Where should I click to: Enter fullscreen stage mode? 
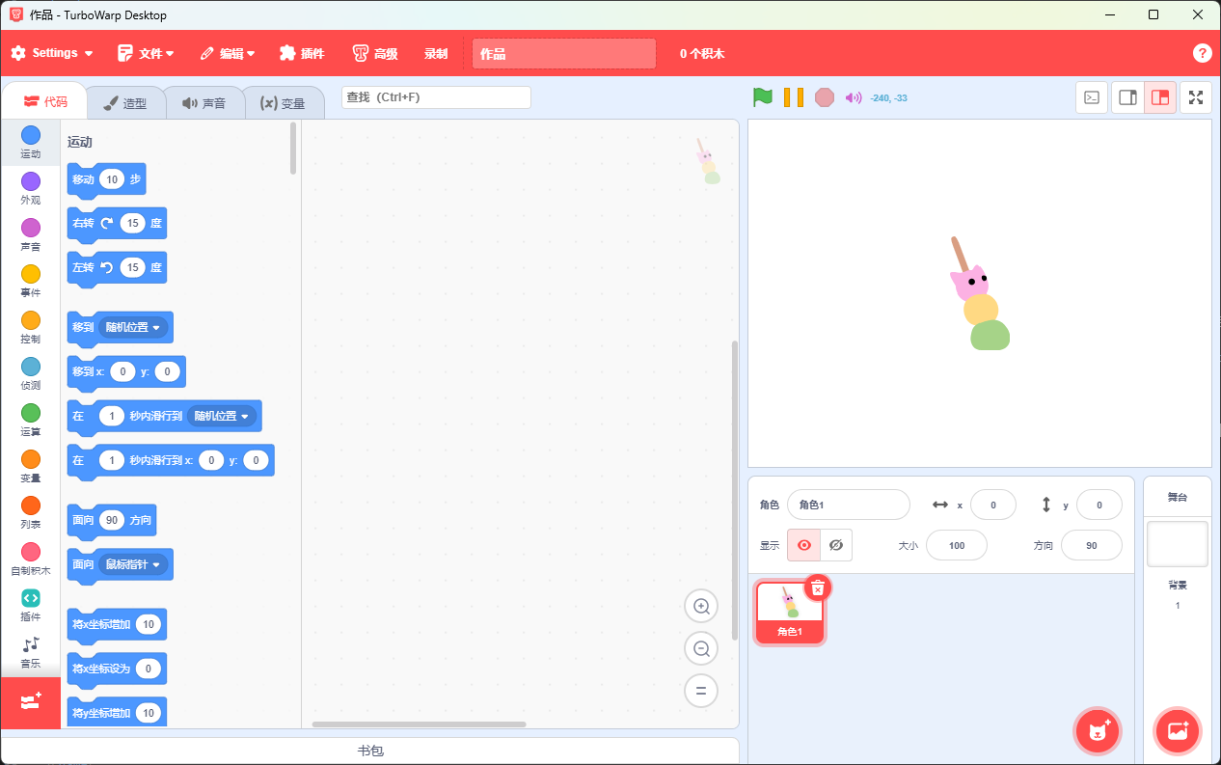[x=1196, y=96]
